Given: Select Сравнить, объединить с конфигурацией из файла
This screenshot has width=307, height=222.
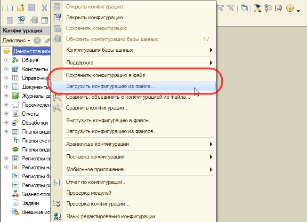Looking at the screenshot, I should [134, 97].
